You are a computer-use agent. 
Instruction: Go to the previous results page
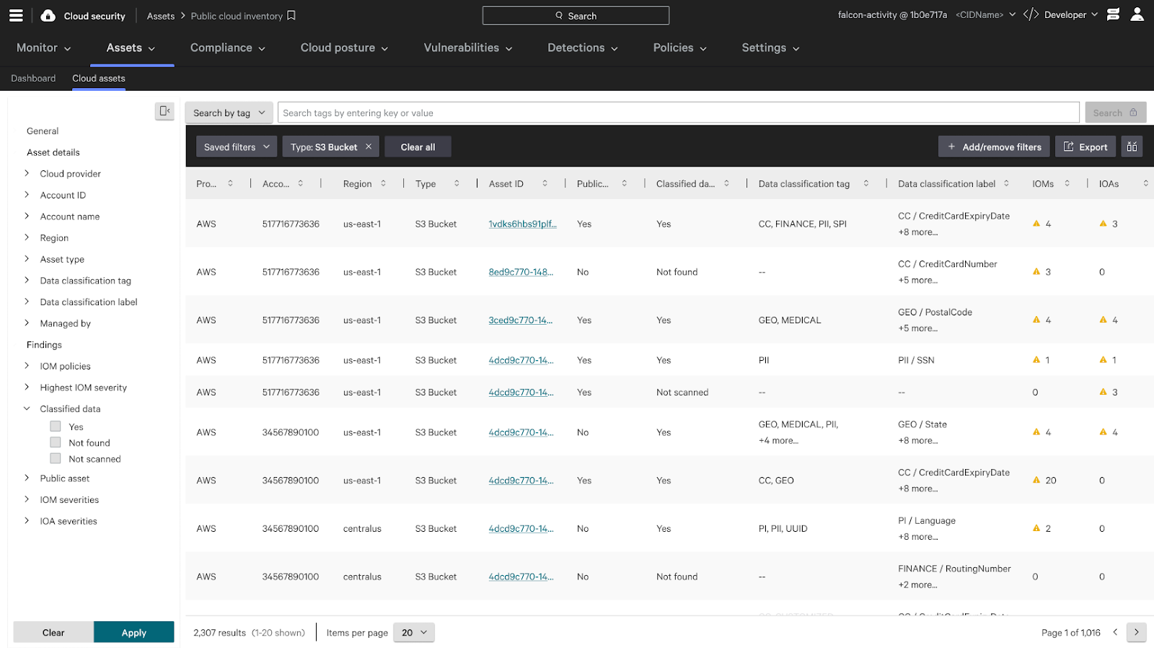point(1115,632)
